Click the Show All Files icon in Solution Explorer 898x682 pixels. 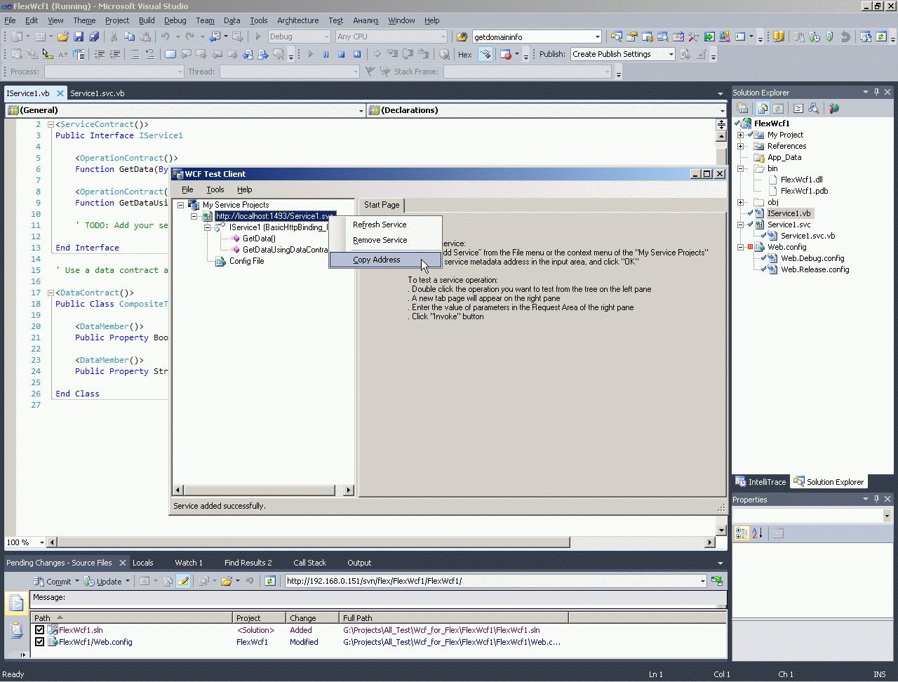(x=762, y=108)
